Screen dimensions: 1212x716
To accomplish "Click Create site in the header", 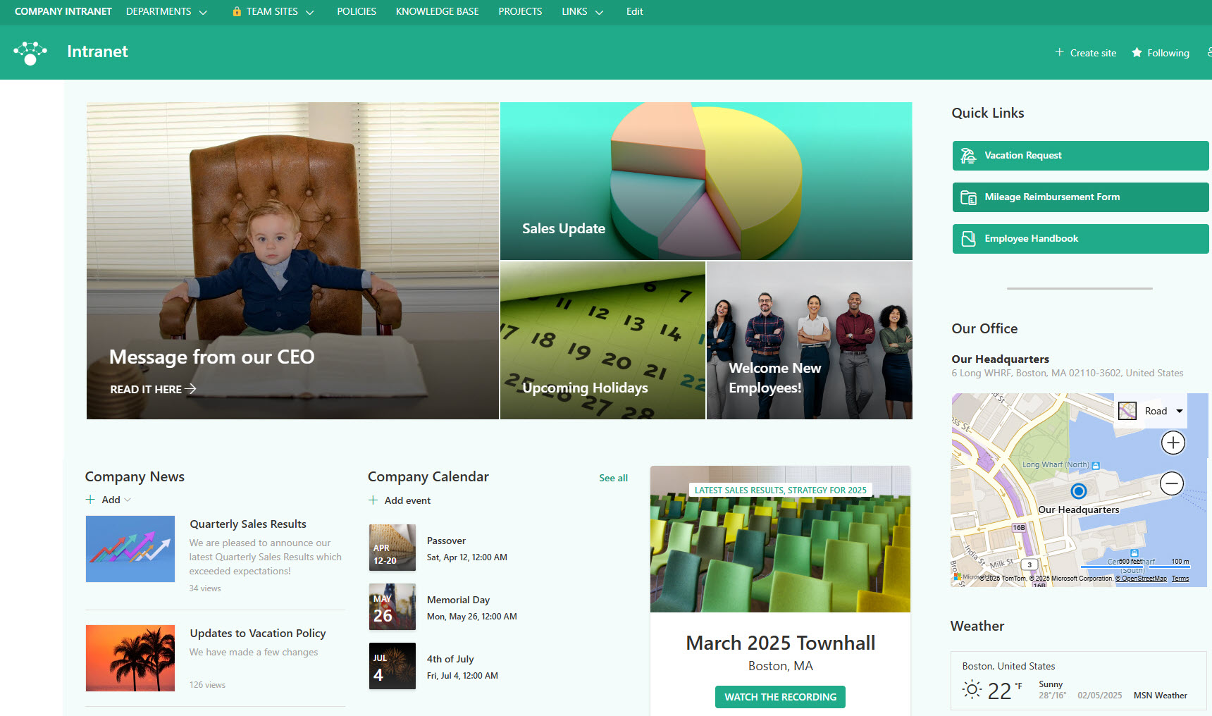I will [1085, 53].
